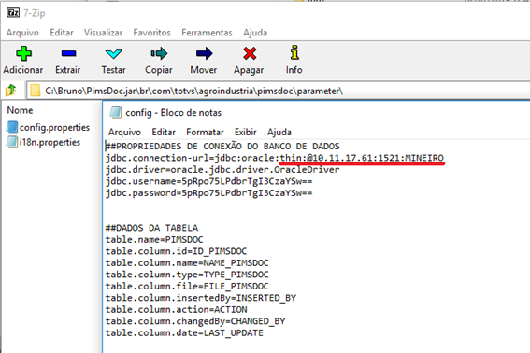Click the Notepad icon in config title bar
The width and height of the screenshot is (530, 353).
click(x=116, y=112)
